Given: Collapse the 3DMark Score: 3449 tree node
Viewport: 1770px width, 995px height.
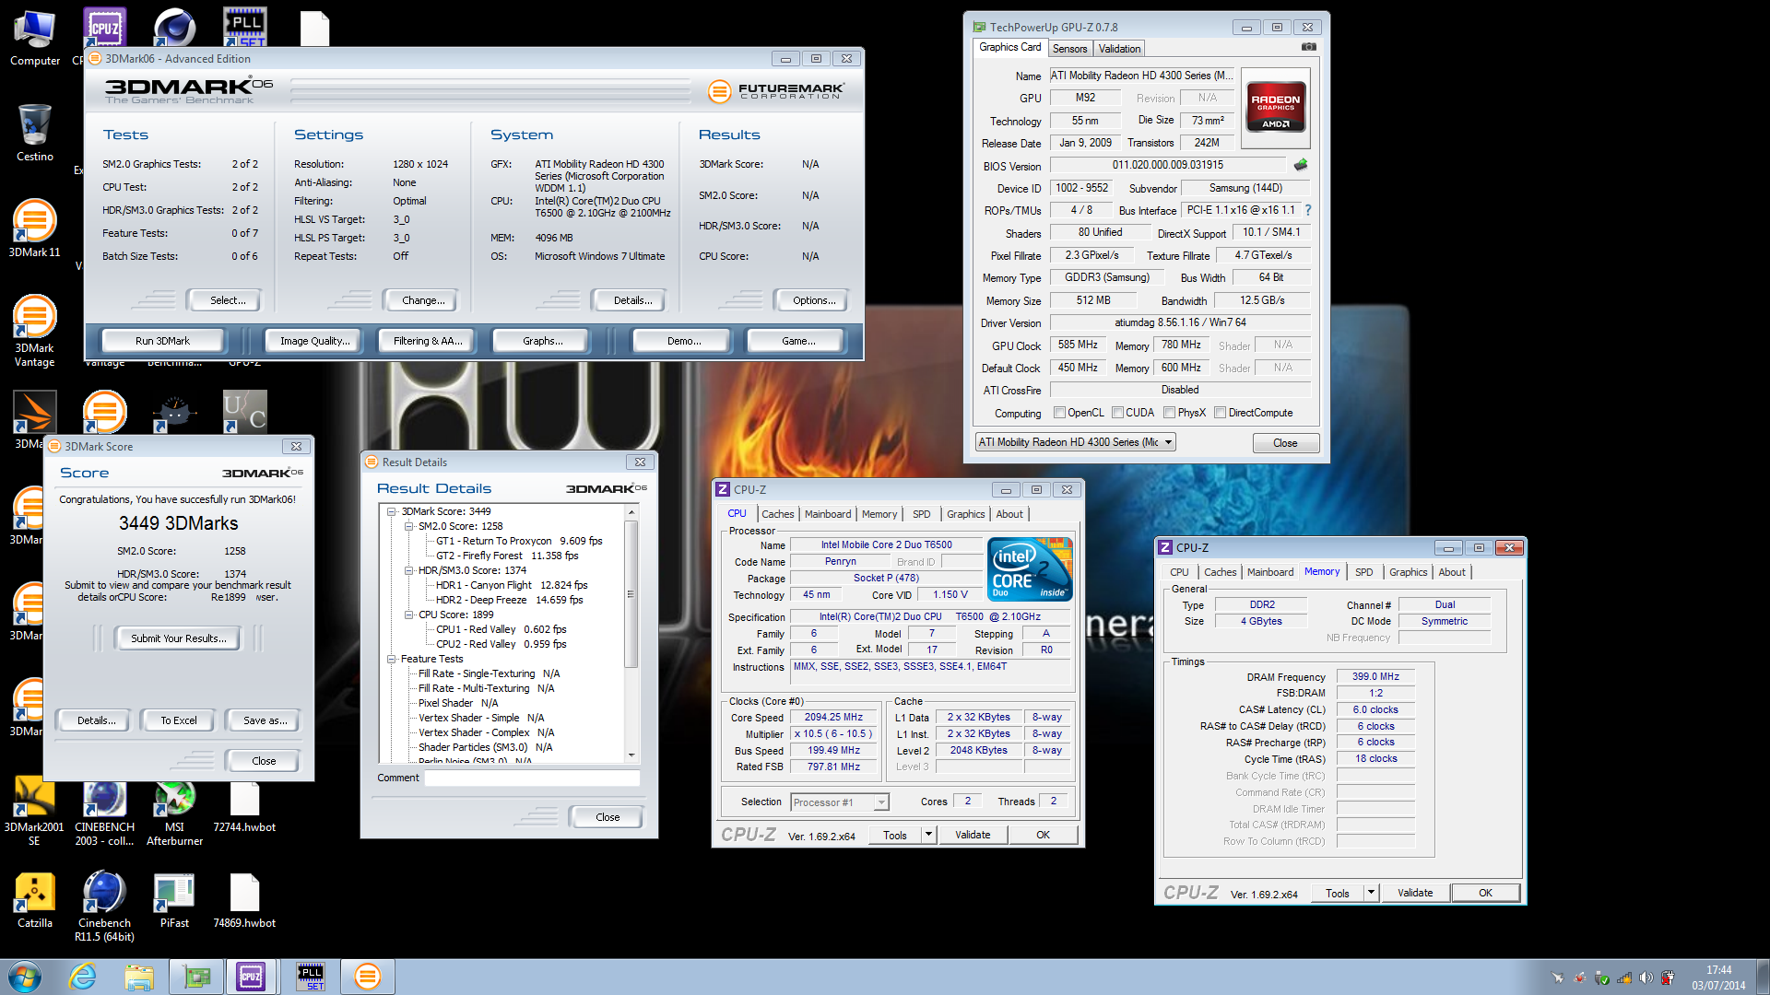Looking at the screenshot, I should click(391, 511).
